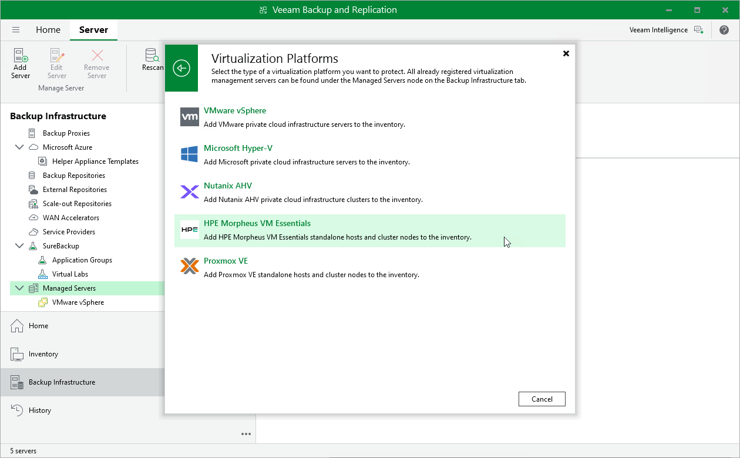Click the VMware vSphere platform icon
Viewport: 740px width, 458px height.
[190, 117]
